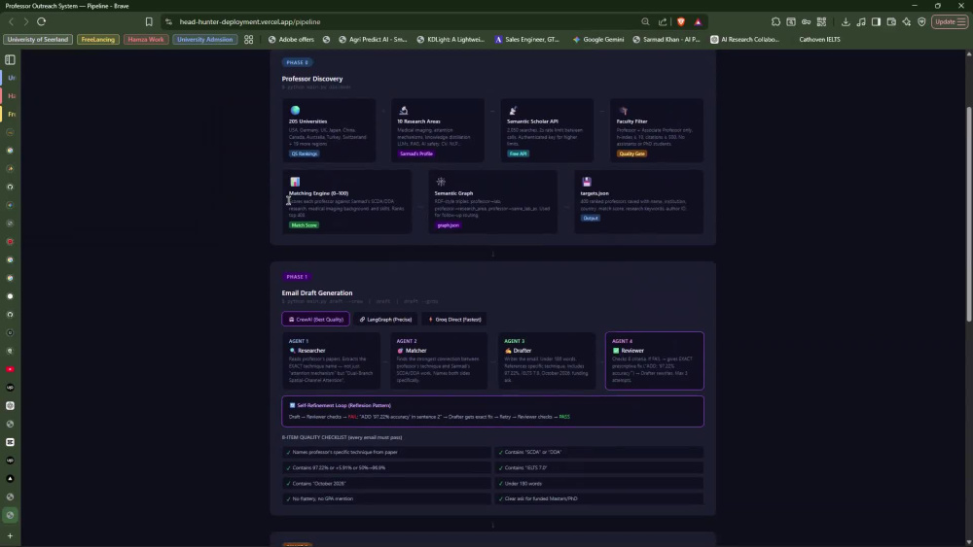Click the writing hand icon beside Drafter
The image size is (973, 547).
point(508,351)
